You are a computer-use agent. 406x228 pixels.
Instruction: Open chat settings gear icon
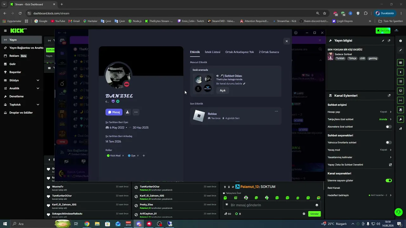(x=304, y=214)
